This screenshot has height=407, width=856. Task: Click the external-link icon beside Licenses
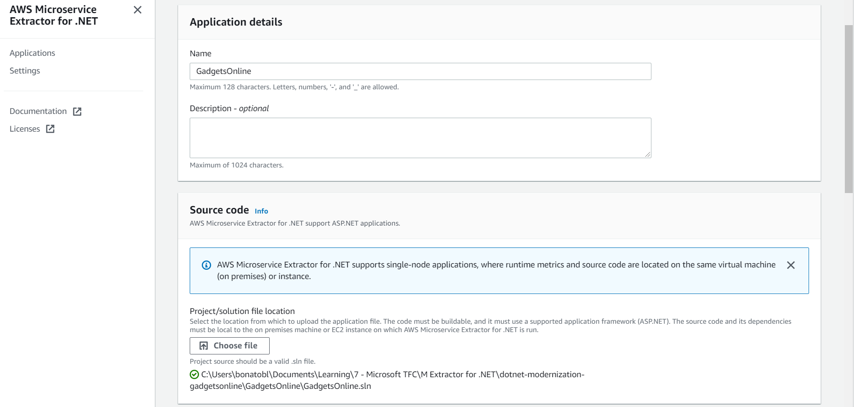[x=50, y=129]
